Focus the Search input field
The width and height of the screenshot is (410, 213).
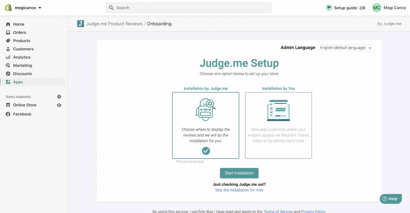(189, 8)
